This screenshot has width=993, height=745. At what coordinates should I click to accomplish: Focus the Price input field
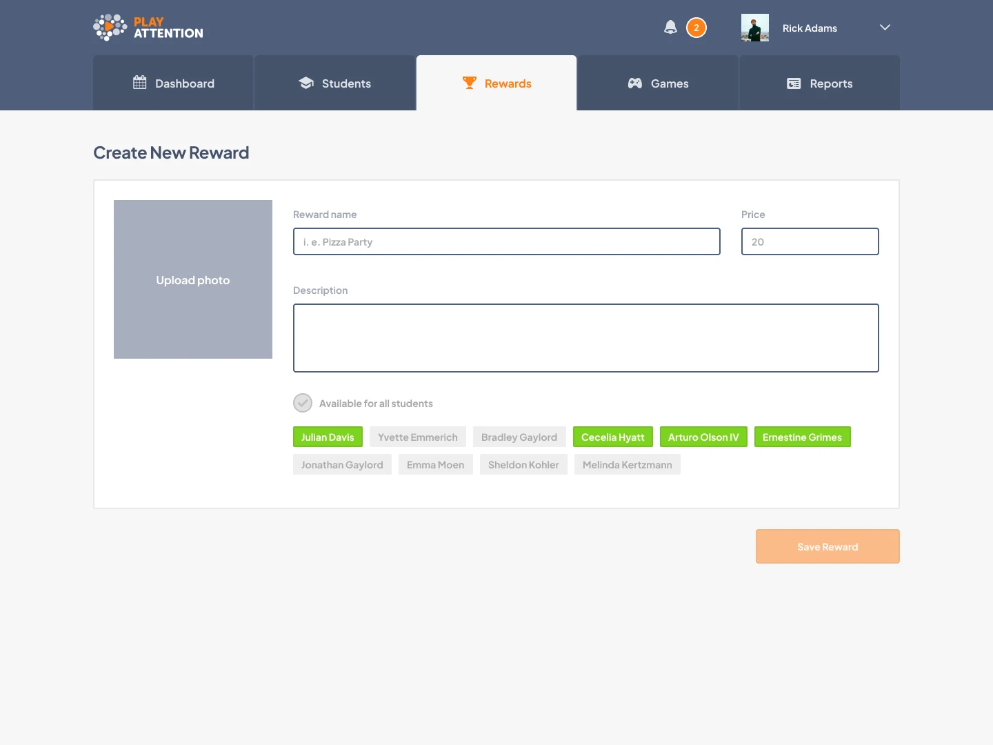pos(810,241)
